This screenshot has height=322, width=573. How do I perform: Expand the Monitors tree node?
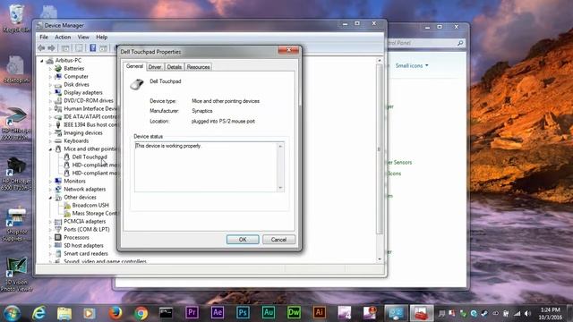(x=50, y=181)
